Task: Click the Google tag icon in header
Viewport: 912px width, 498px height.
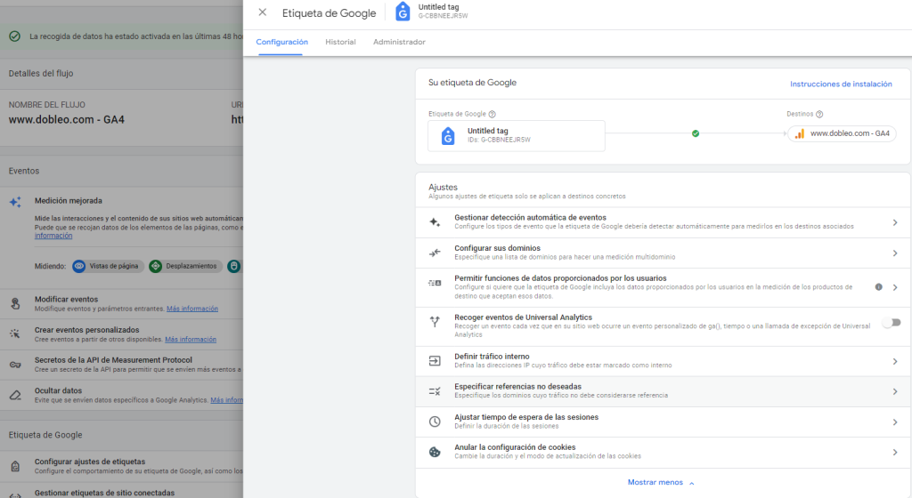Action: click(403, 12)
